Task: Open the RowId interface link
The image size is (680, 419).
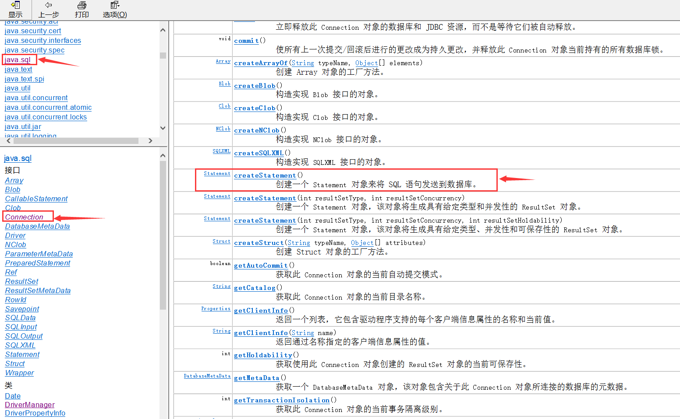Action: [15, 300]
